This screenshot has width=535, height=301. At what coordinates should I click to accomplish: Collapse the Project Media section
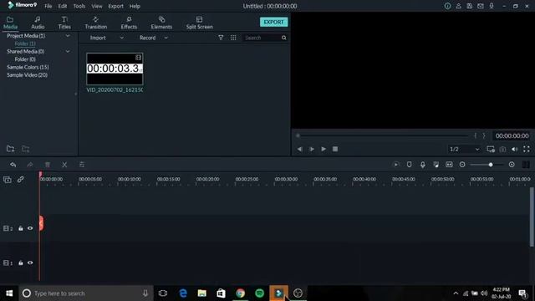(68, 36)
